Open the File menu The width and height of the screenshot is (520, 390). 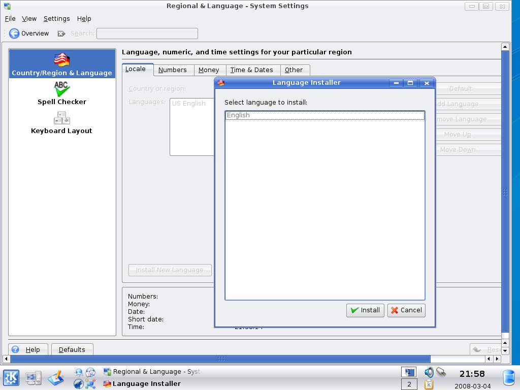click(10, 18)
